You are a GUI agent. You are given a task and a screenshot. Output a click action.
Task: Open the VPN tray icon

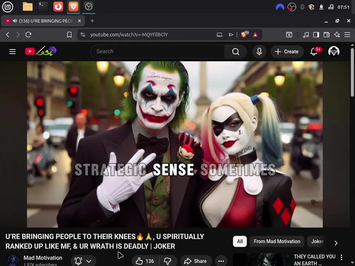[x=280, y=7]
